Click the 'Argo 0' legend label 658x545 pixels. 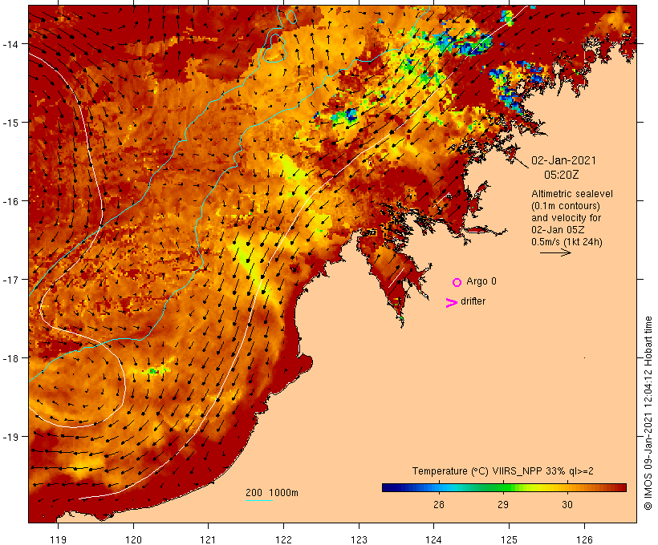481,281
